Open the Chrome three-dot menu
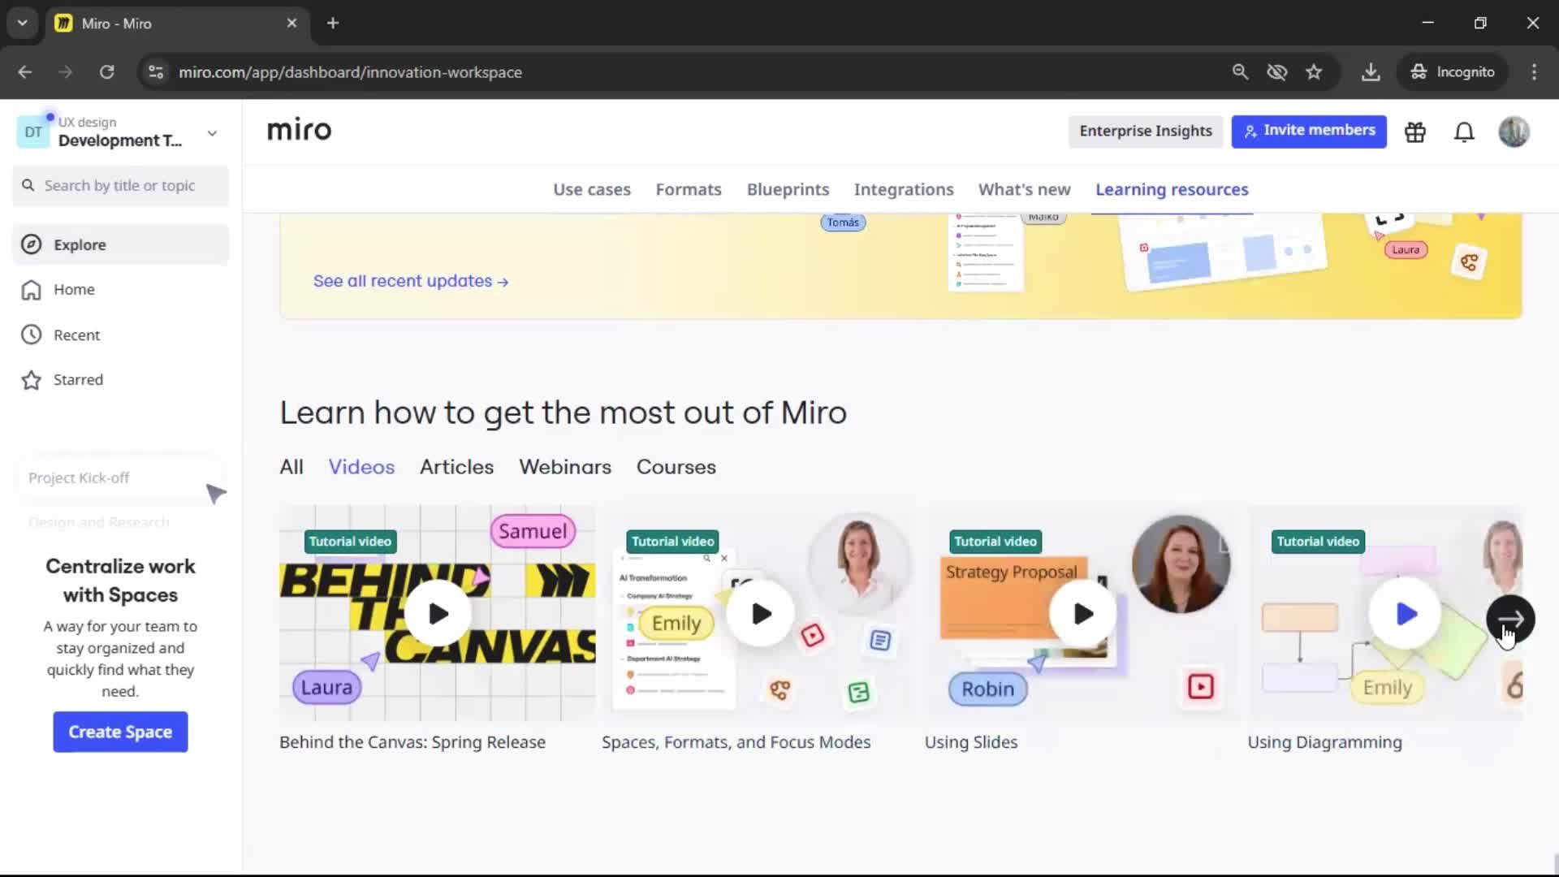Viewport: 1559px width, 877px height. click(1534, 72)
